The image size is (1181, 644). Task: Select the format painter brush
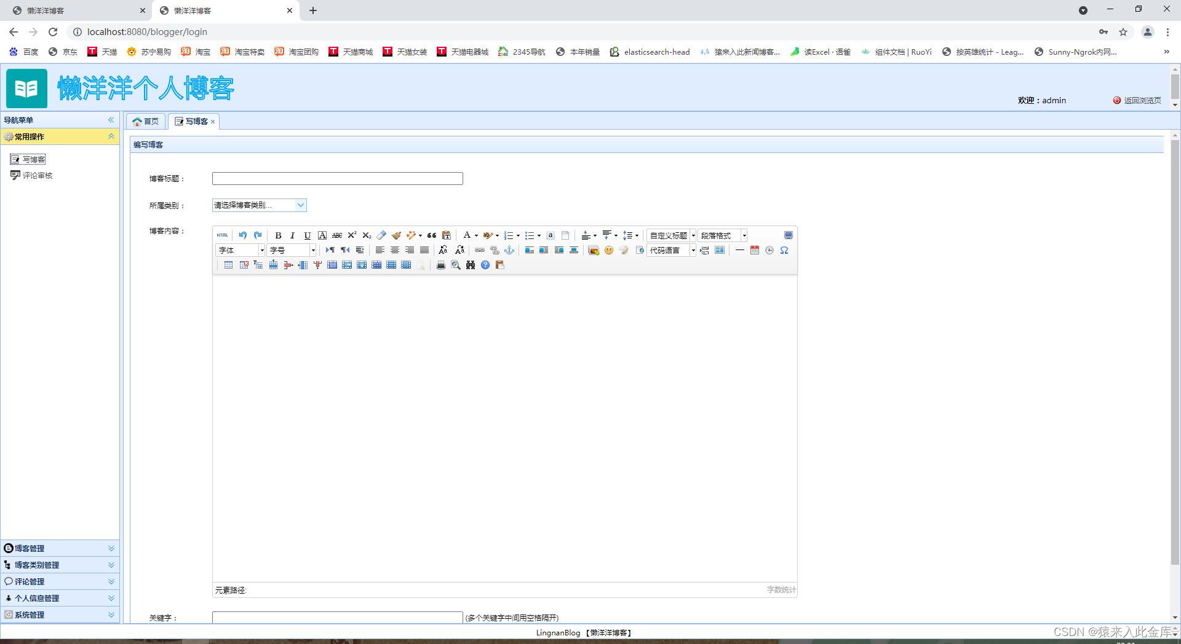pyautogui.click(x=396, y=235)
